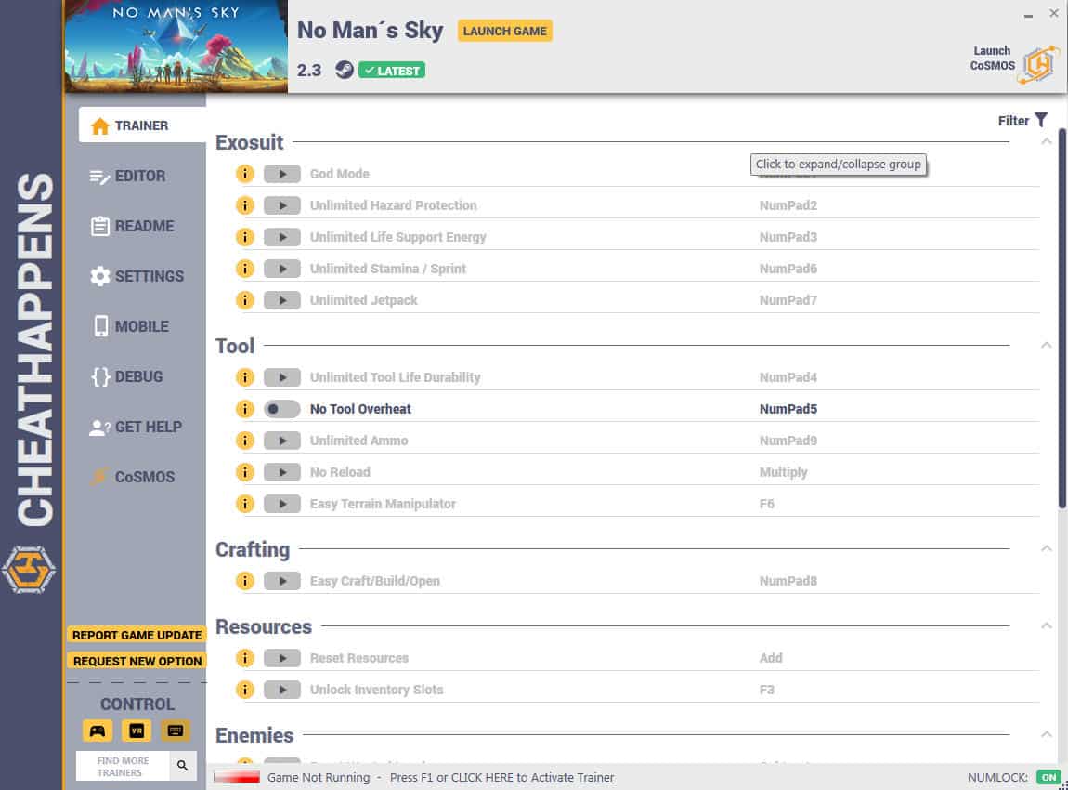Collapse the Exosuit group
This screenshot has height=790, width=1068.
(x=1047, y=142)
